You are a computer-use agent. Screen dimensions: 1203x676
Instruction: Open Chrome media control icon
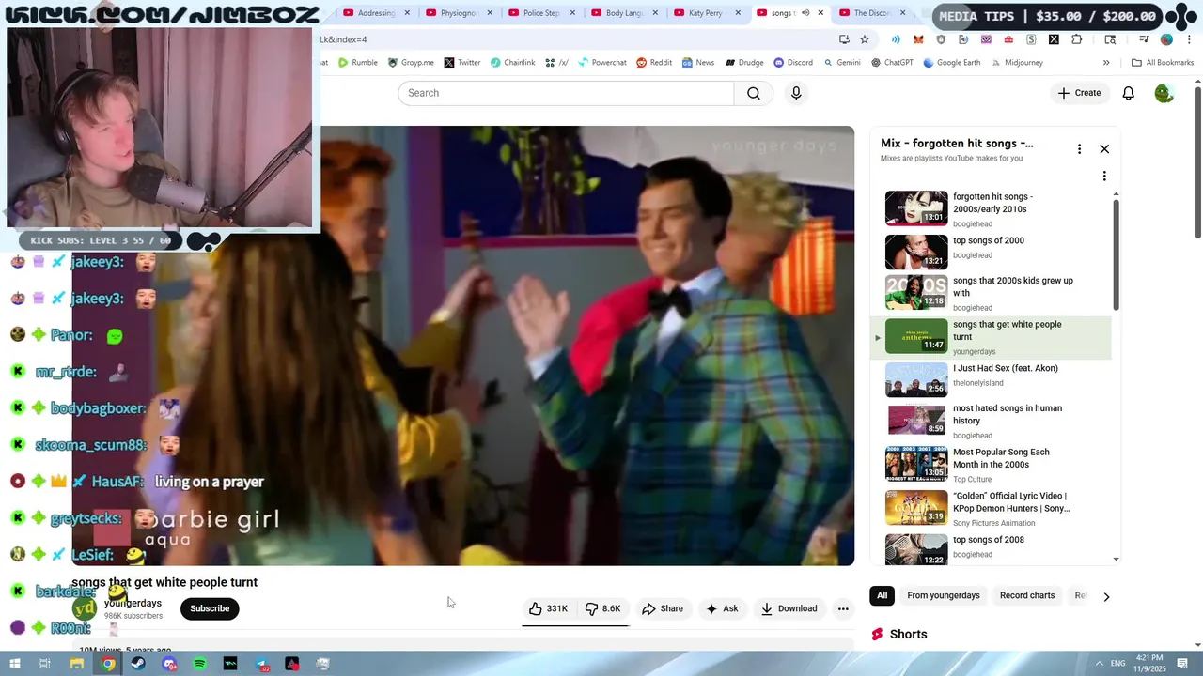[1144, 39]
